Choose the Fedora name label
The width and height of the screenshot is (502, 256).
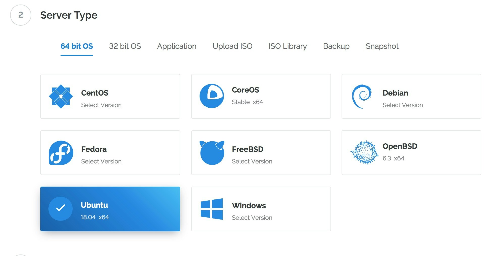pyautogui.click(x=94, y=149)
